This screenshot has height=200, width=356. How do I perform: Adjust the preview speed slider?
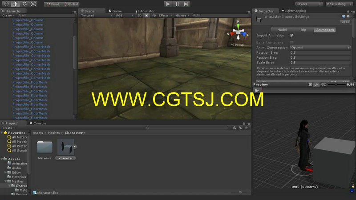coord(336,84)
